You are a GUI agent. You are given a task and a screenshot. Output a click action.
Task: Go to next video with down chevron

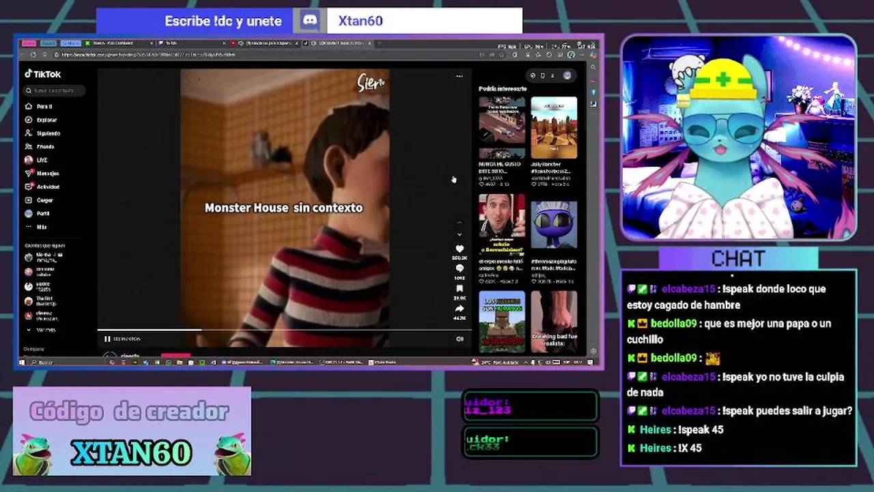(x=460, y=234)
